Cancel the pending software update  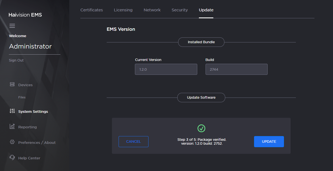pos(133,141)
